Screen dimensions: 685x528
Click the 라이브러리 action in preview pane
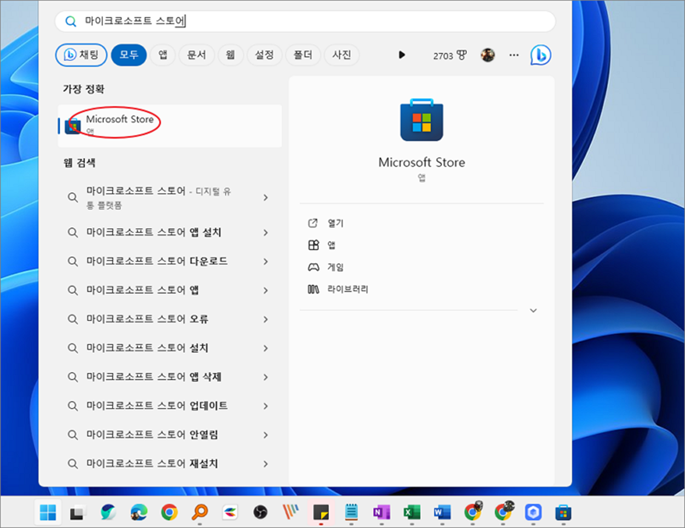pos(338,289)
